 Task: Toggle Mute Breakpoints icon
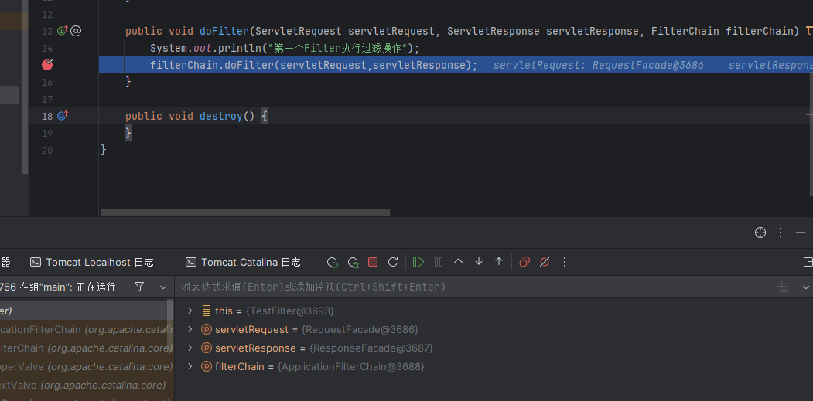545,263
